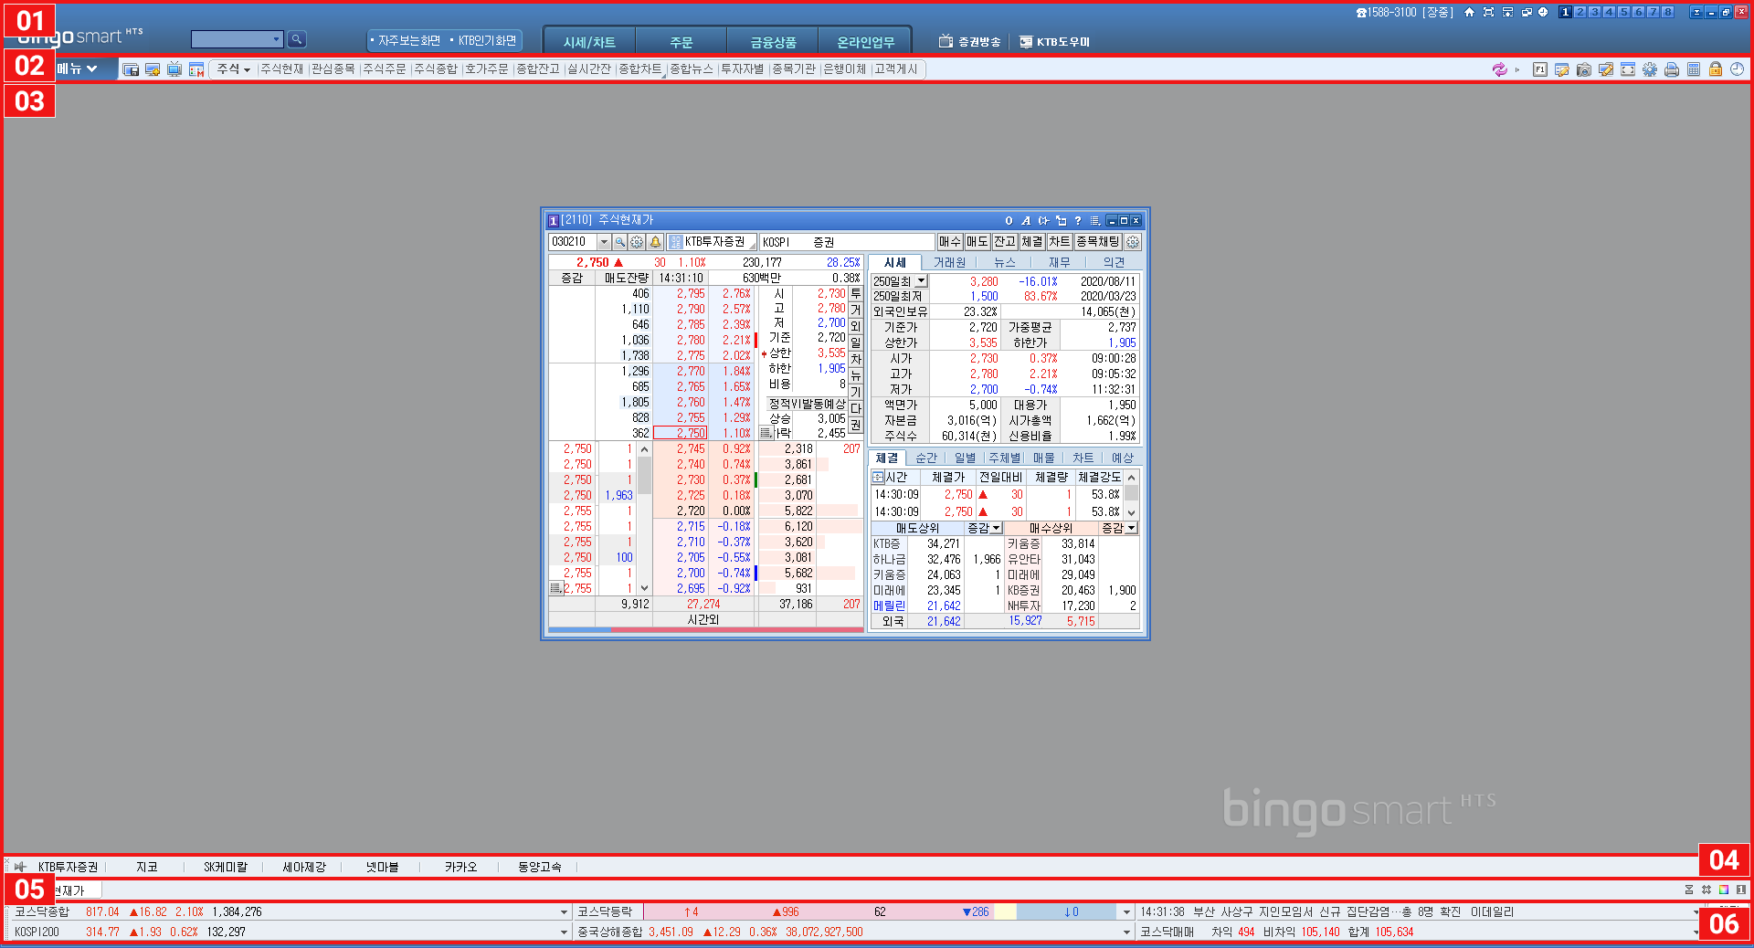Click the 시간외 bar under order book
Screen dimensions: 1754x948
(703, 619)
